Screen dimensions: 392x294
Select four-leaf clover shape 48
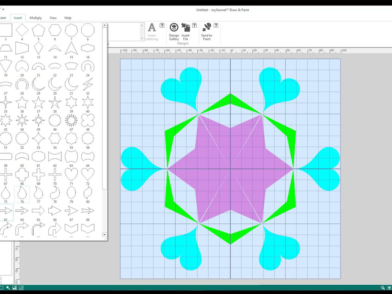(x=88, y=120)
